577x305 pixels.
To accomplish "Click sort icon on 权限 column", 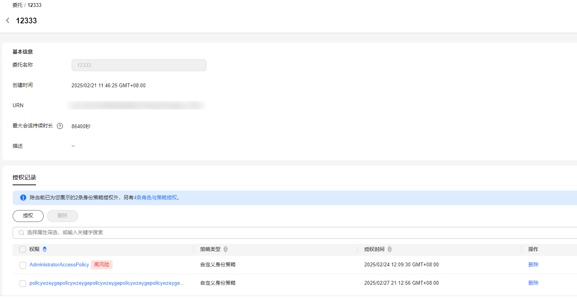I will coord(45,250).
